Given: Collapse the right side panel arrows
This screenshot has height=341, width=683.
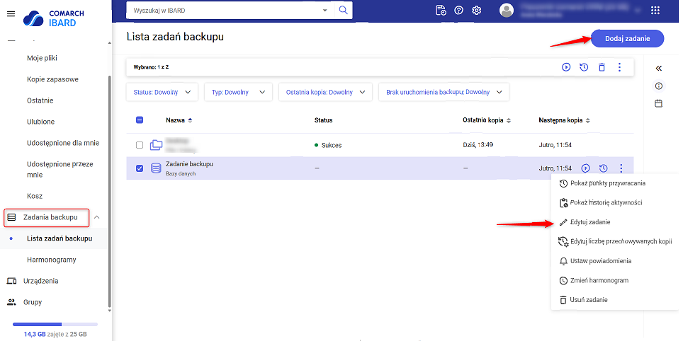Looking at the screenshot, I should pos(658,69).
